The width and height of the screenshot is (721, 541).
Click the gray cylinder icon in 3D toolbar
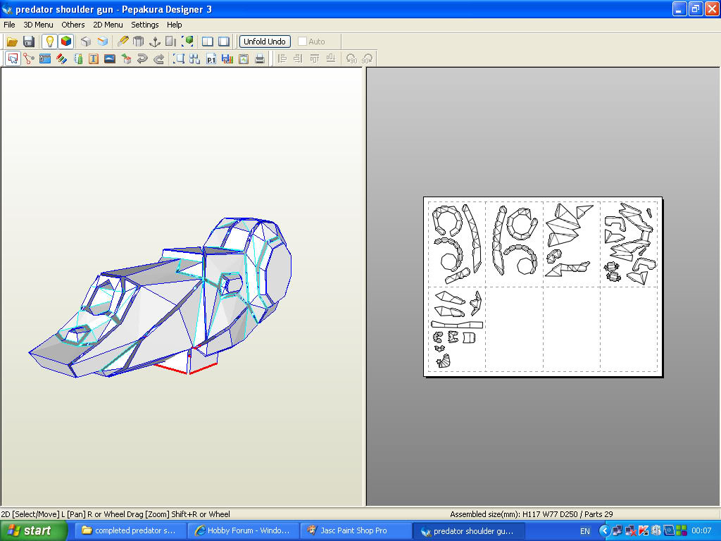(x=139, y=42)
